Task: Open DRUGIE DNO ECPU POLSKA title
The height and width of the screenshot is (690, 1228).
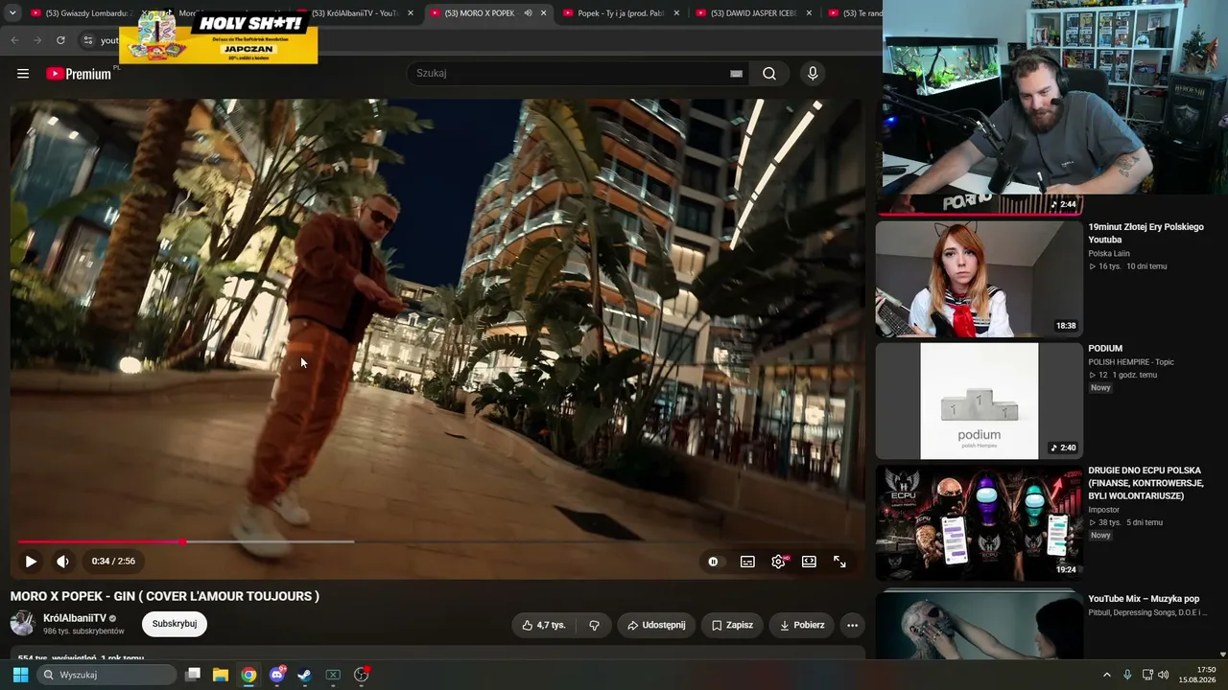Action: tap(1145, 484)
